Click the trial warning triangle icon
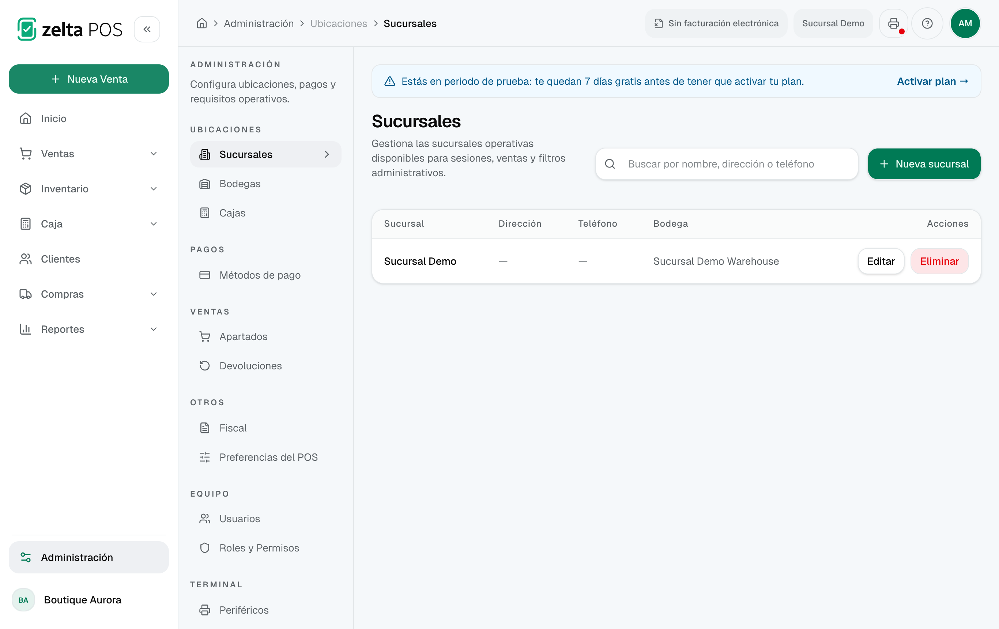 [x=389, y=81]
